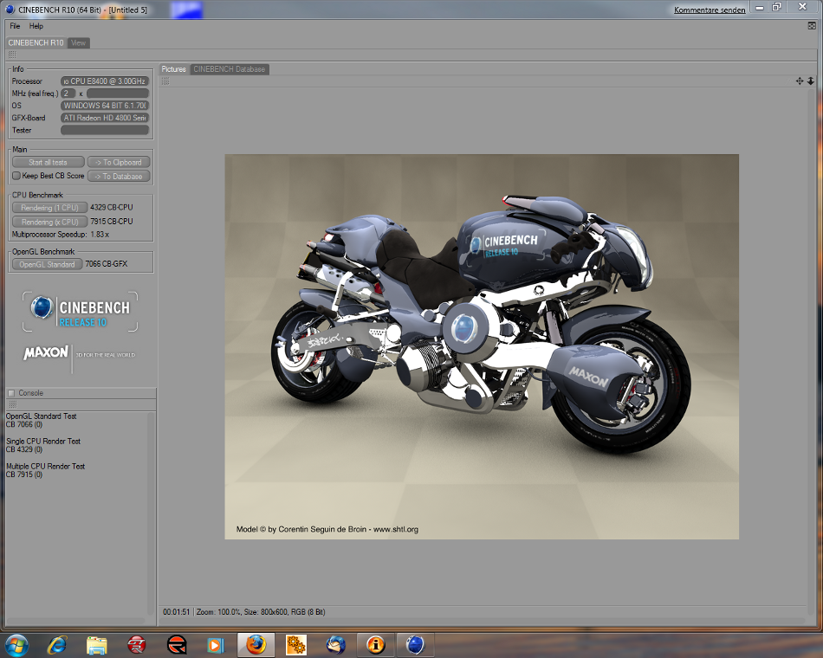Click the GFX-Board field
The height and width of the screenshot is (658, 823).
[105, 118]
